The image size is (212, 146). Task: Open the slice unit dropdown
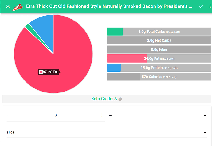pyautogui.click(x=107, y=132)
